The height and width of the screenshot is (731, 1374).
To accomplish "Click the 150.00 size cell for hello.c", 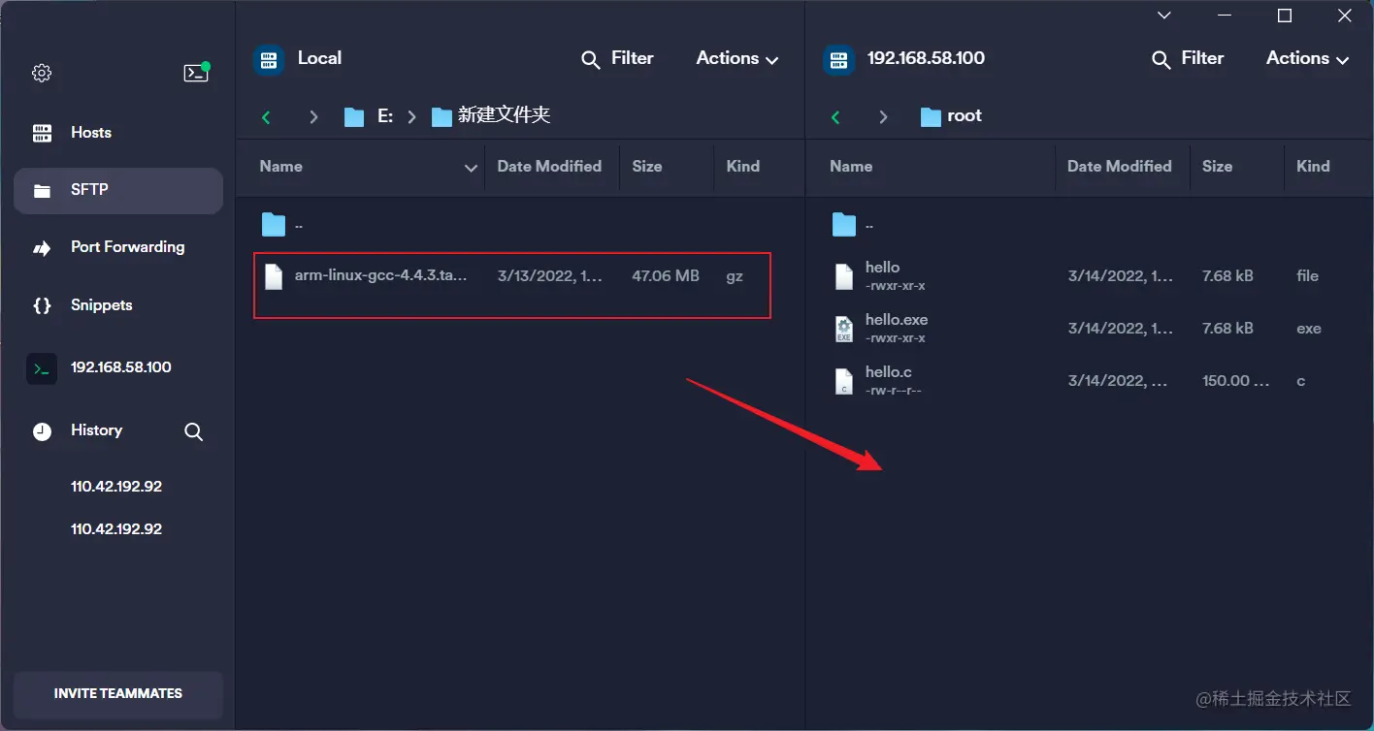I will coord(1236,381).
